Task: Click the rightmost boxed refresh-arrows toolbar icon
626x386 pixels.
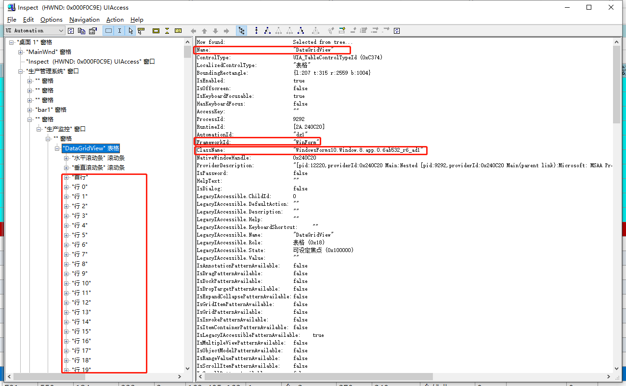Action: [x=396, y=30]
